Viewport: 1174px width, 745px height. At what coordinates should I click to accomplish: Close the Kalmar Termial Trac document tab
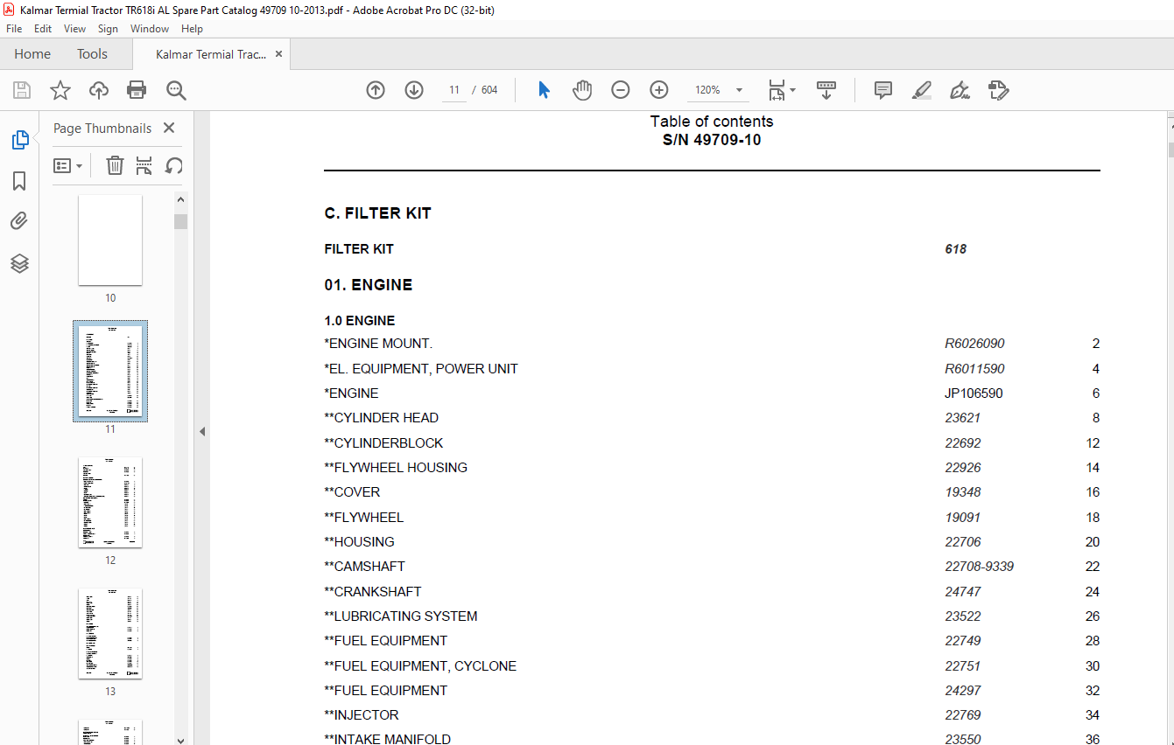[x=278, y=54]
